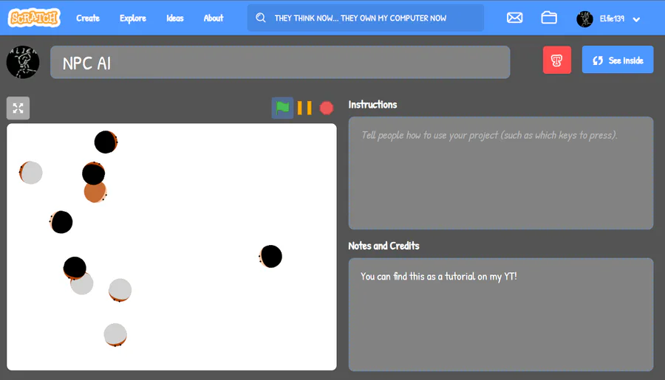
Task: Stop the project with red octagon
Action: 327,108
